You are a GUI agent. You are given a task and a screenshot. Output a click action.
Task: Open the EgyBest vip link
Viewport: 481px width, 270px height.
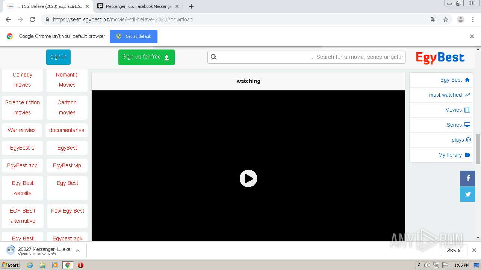point(67,165)
